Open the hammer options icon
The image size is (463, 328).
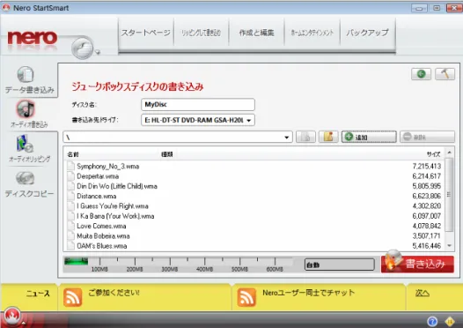(445, 74)
